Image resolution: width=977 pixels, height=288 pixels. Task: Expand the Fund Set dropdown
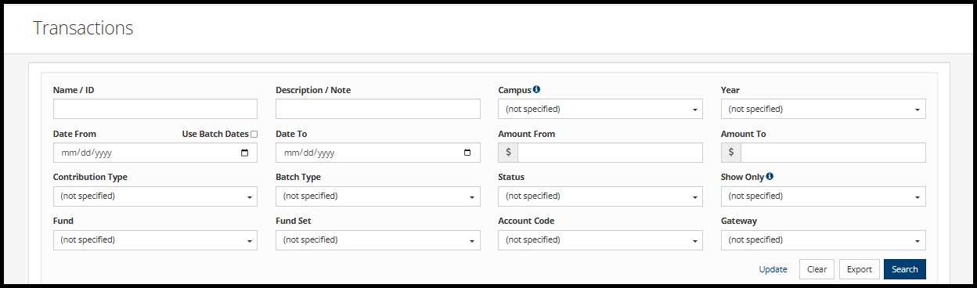point(378,240)
